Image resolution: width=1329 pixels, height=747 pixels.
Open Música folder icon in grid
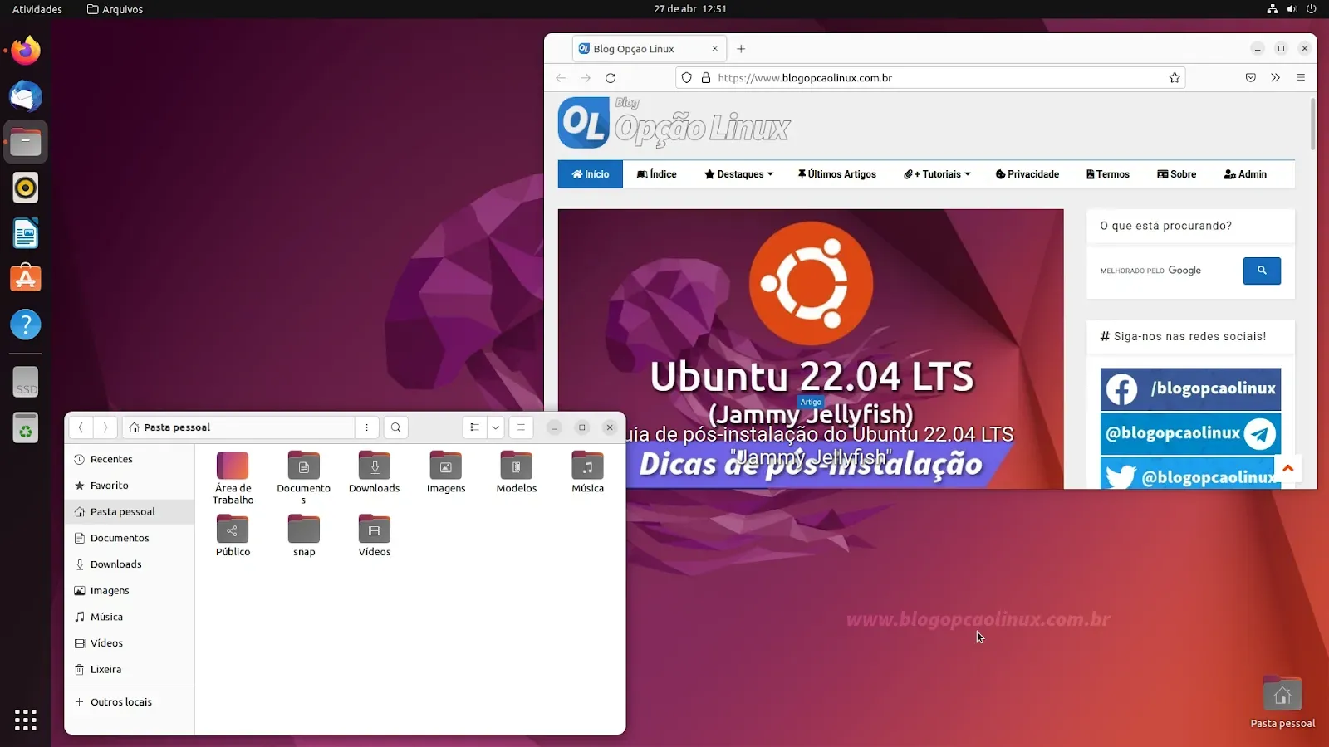(587, 472)
